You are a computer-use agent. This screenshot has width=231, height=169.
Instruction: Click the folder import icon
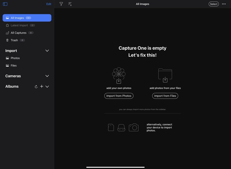(x=165, y=75)
